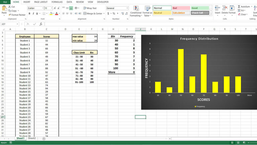Expand the cell Styles gallery arrow
The width and height of the screenshot is (257, 145).
tap(211, 14)
